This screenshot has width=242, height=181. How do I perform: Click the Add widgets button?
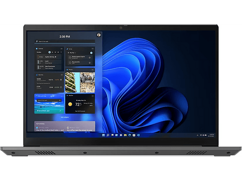coord(65,117)
